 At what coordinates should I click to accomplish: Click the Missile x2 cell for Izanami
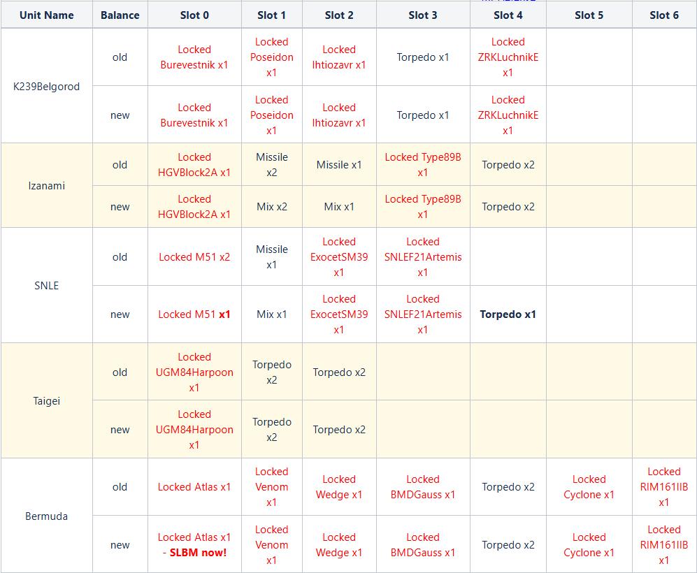[x=271, y=164]
